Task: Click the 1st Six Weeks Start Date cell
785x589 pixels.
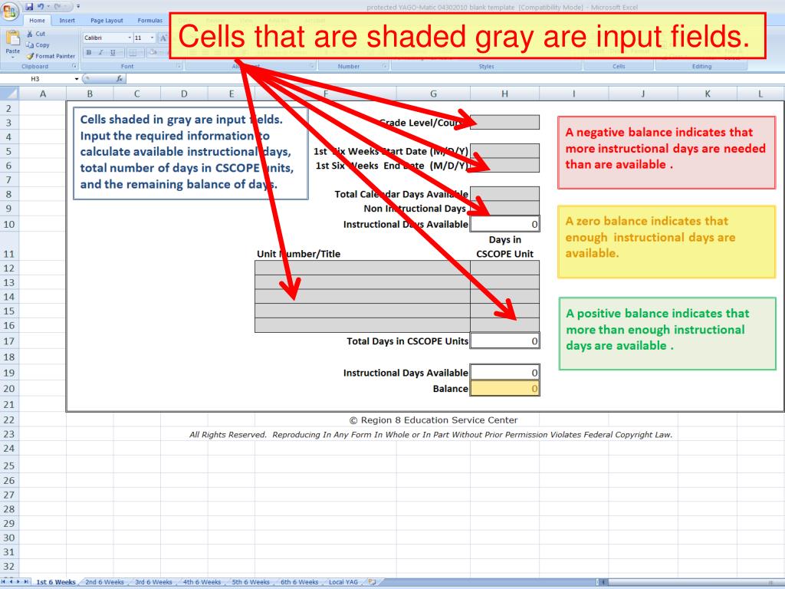Action: point(504,151)
